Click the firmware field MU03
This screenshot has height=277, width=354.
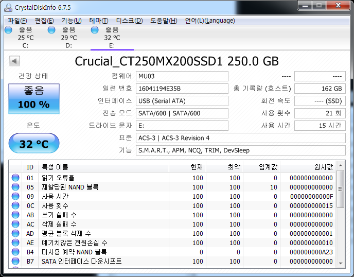tap(182, 76)
